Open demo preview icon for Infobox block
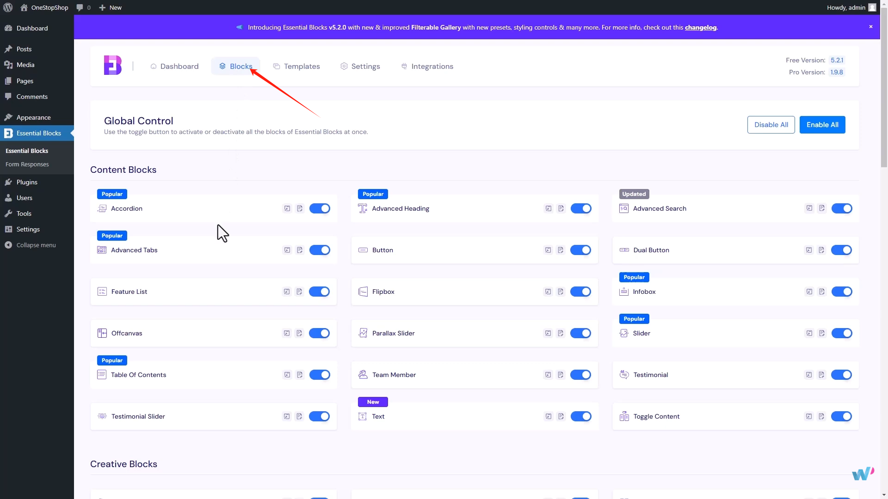Viewport: 888px width, 499px height. tap(809, 292)
